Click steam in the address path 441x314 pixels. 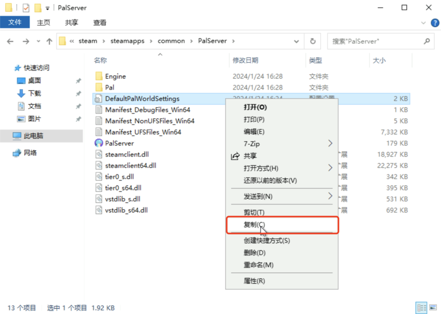click(88, 41)
